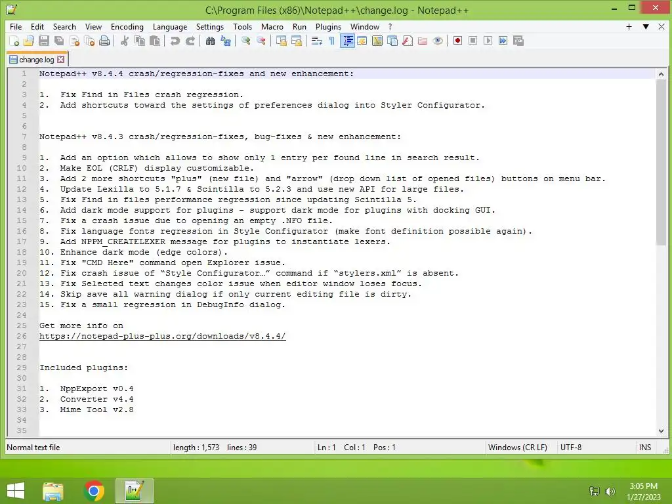672x504 pixels.
Task: Toggle file monitoring with the eye icon
Action: (438, 41)
